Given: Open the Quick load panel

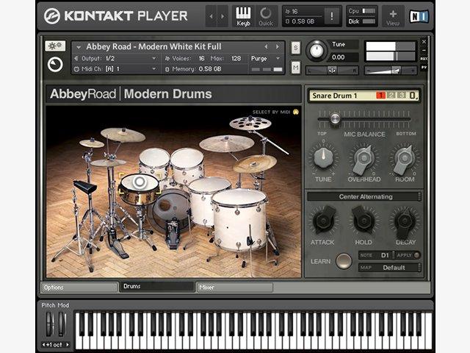Looking at the screenshot, I should (x=266, y=16).
